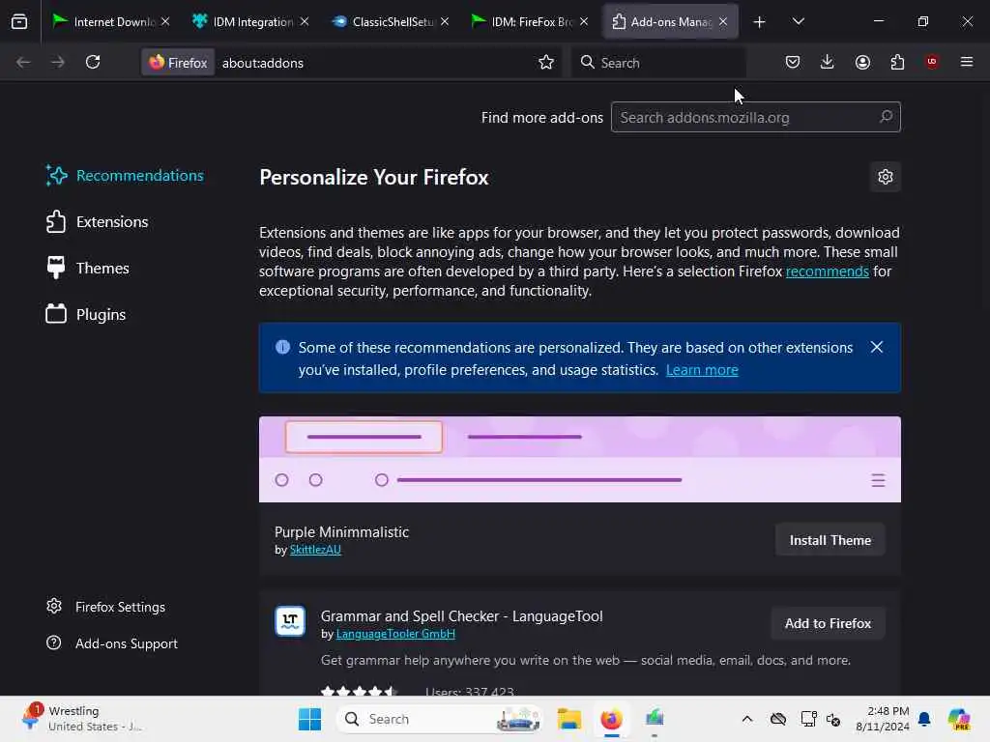This screenshot has height=742, width=990.
Task: Open the Plugins category
Action: pyautogui.click(x=86, y=314)
